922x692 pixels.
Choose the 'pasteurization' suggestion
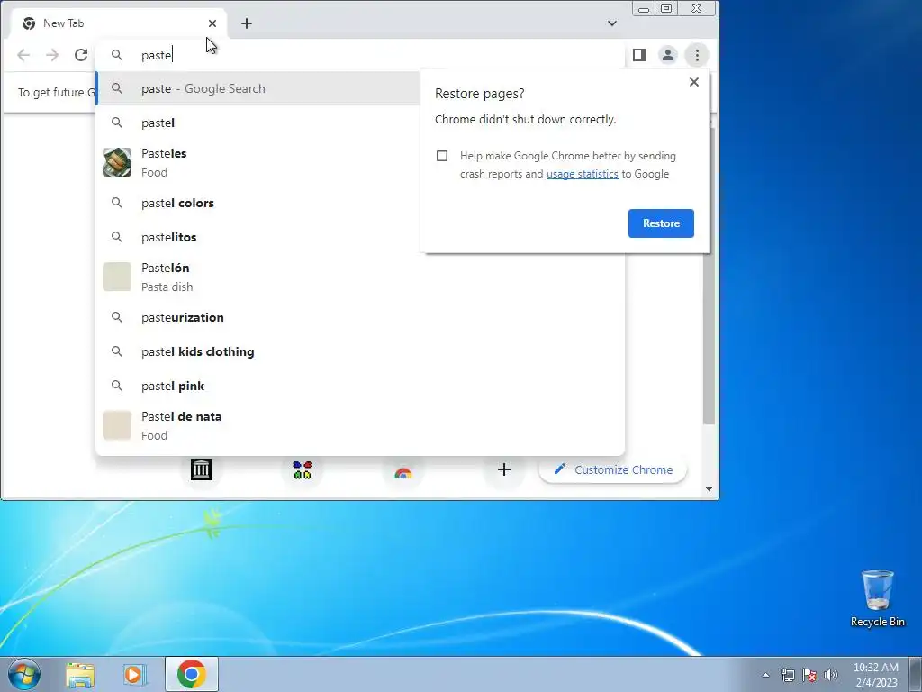[360, 318]
